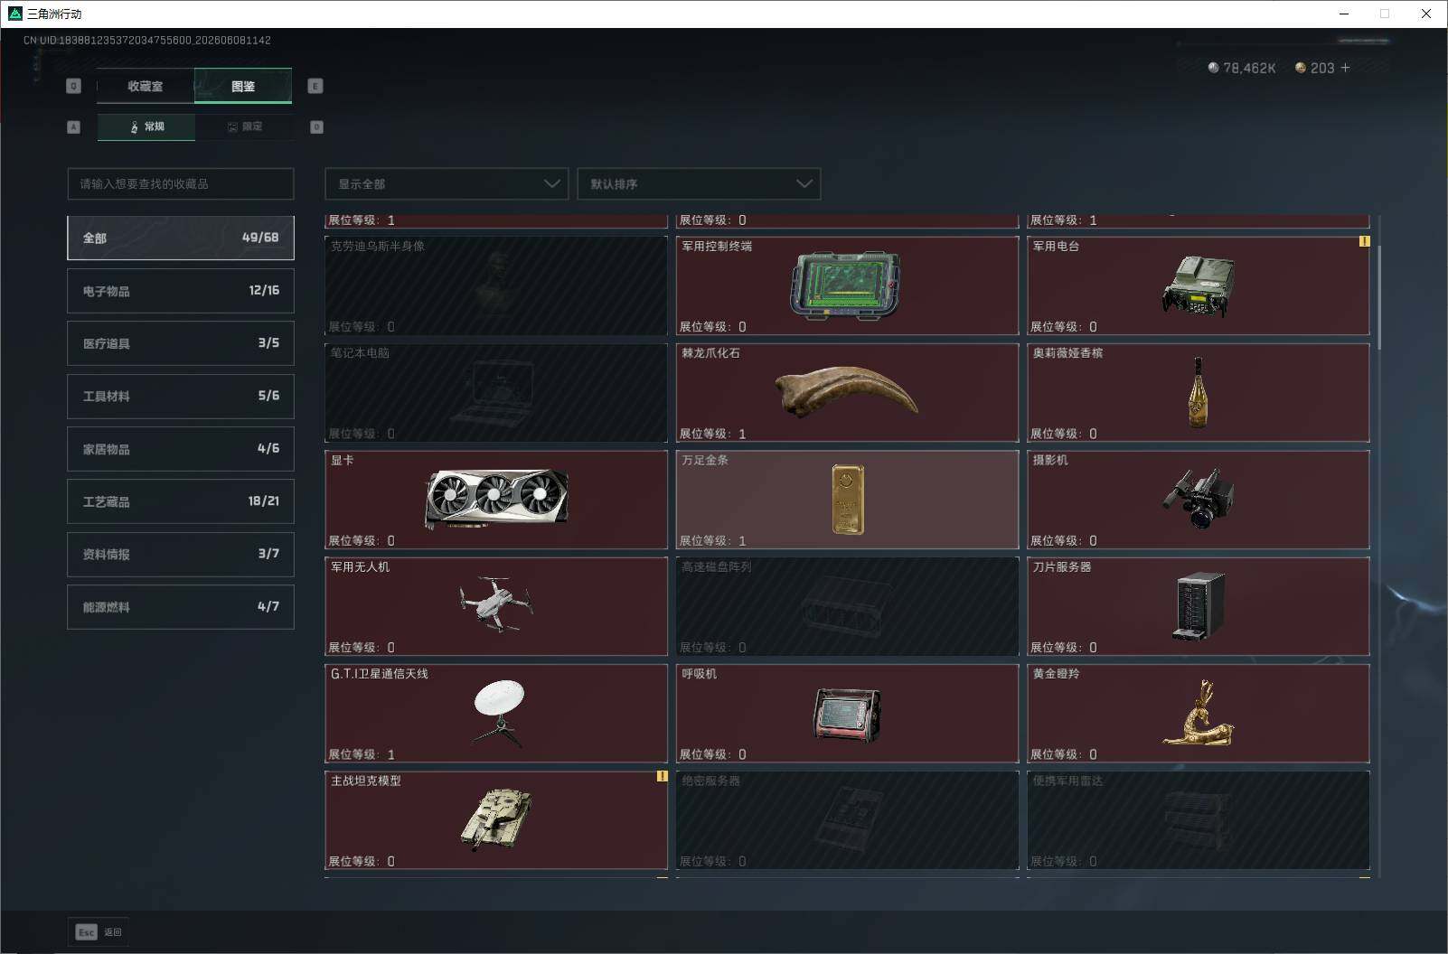This screenshot has height=954, width=1448.
Task: Open the locked 绝密服务器 card
Action: pyautogui.click(x=847, y=820)
